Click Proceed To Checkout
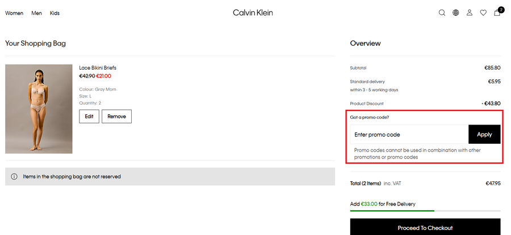 [x=425, y=228]
